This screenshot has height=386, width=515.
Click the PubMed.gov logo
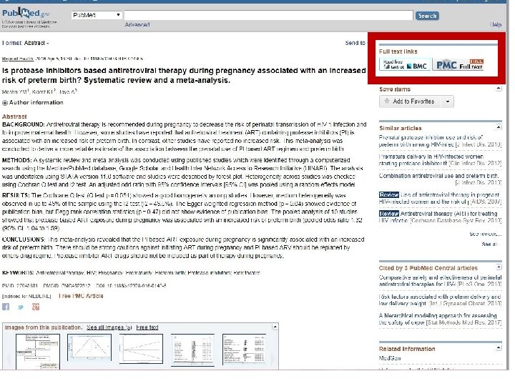26,14
